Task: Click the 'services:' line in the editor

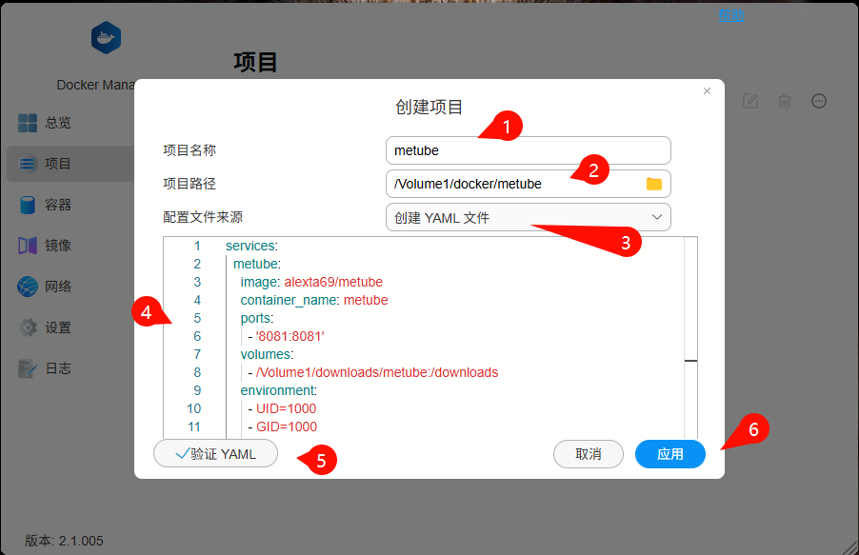Action: 252,246
